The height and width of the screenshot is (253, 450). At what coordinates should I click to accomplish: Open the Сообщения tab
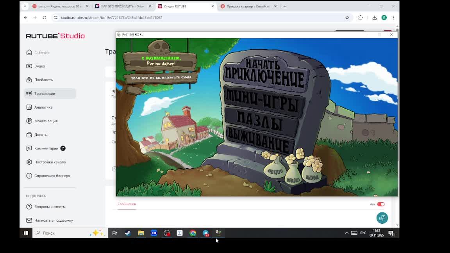click(x=127, y=204)
